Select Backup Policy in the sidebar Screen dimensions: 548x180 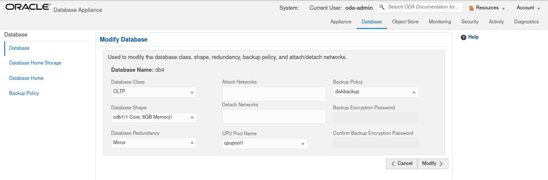(x=24, y=93)
